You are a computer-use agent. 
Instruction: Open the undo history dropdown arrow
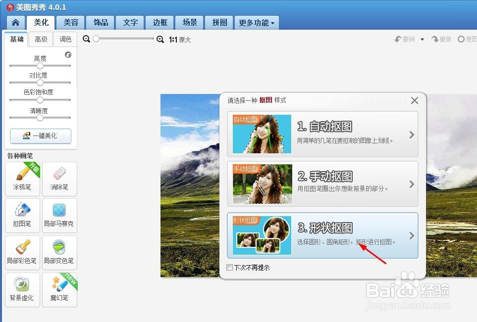(422, 40)
